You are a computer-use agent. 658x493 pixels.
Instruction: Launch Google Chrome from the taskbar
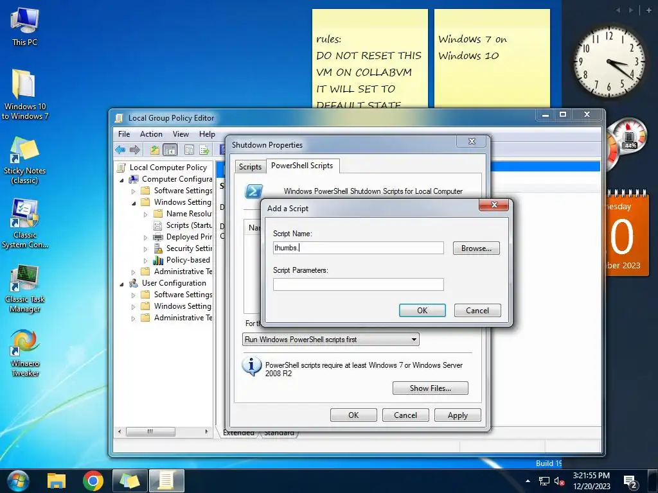(93, 481)
